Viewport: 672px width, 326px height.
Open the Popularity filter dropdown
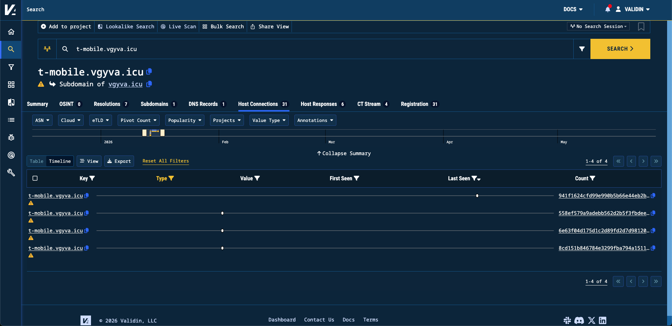(x=185, y=120)
